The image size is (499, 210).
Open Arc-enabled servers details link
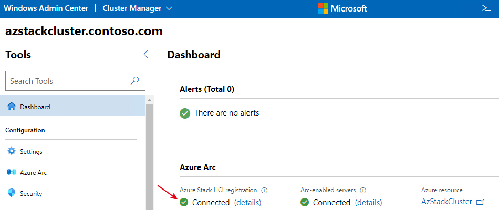click(x=369, y=202)
